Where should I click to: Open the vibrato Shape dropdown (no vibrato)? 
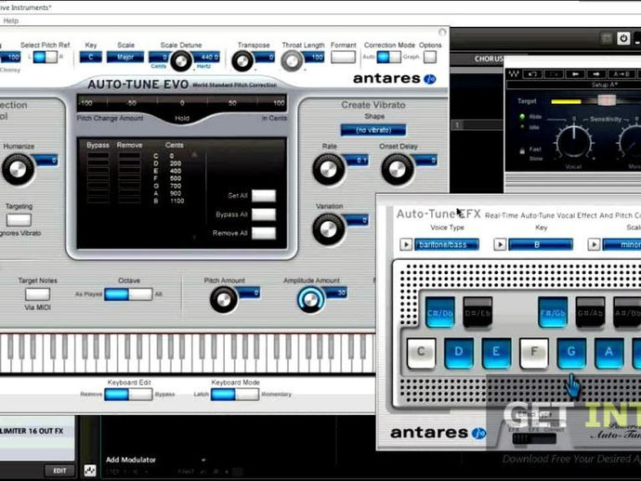(373, 130)
